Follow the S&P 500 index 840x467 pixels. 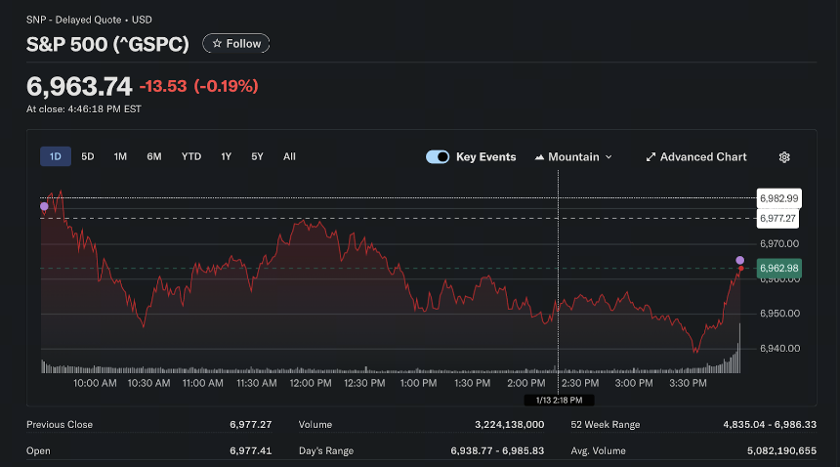pos(235,43)
